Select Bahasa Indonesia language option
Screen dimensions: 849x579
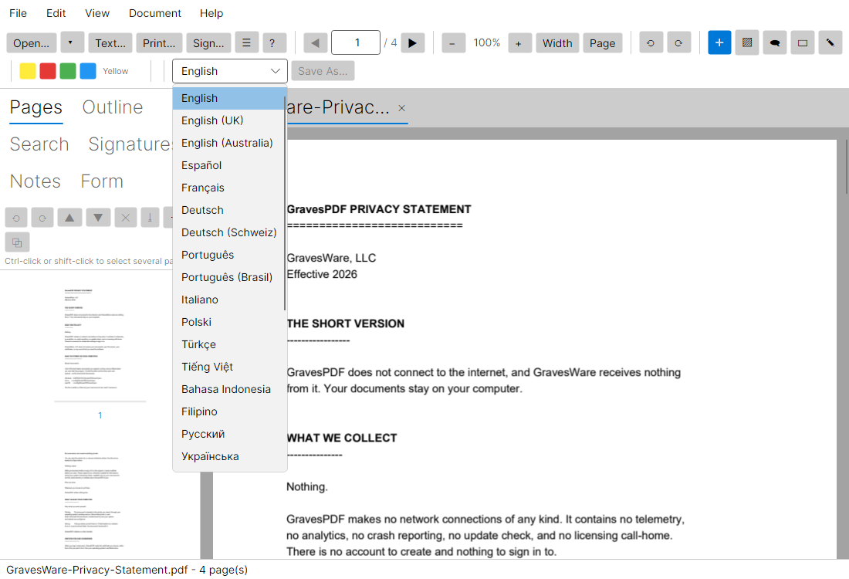(x=228, y=389)
